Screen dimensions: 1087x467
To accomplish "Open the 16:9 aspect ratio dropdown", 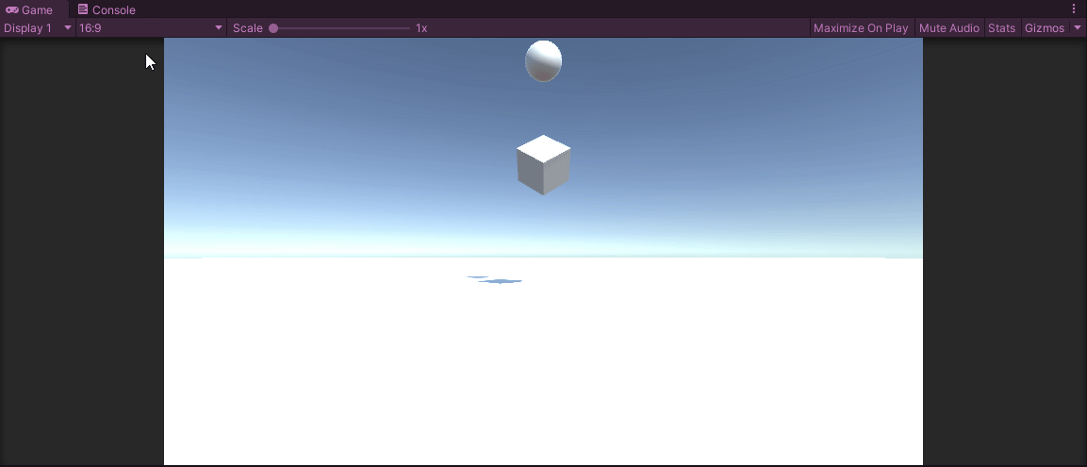I will pyautogui.click(x=151, y=27).
